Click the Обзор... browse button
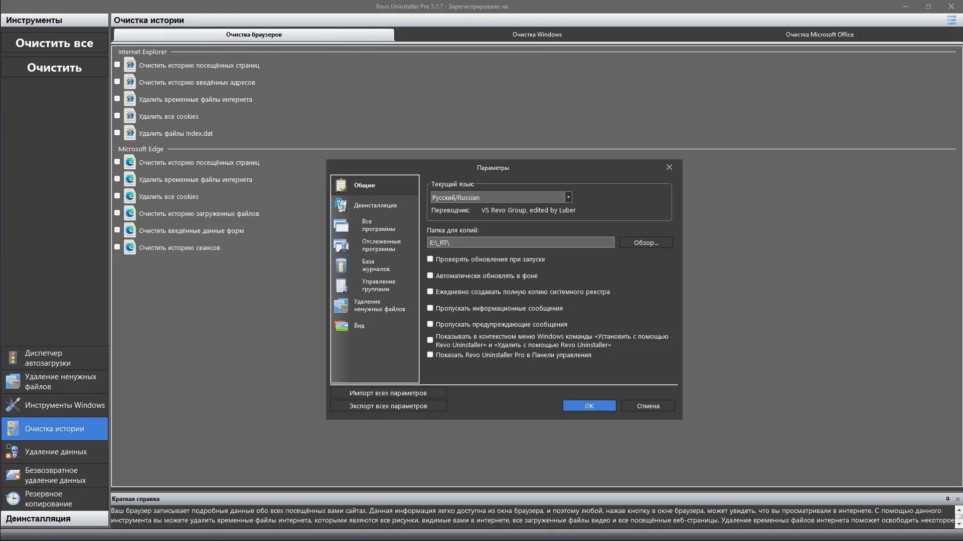 646,242
